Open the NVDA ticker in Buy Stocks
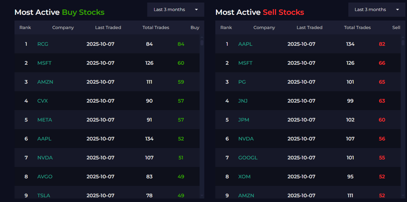407x202 pixels. click(45, 157)
